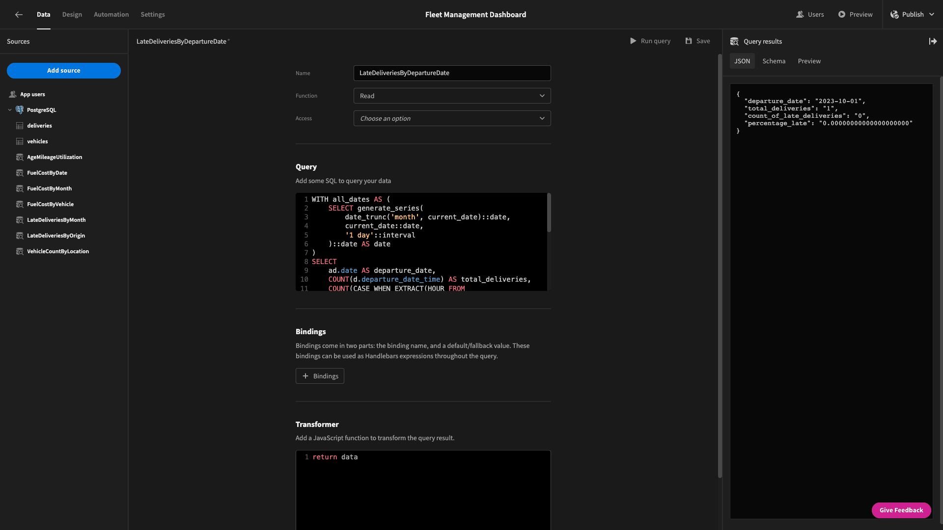The width and height of the screenshot is (943, 530).
Task: Click the main panel vertical scrollbar
Action: point(720,265)
